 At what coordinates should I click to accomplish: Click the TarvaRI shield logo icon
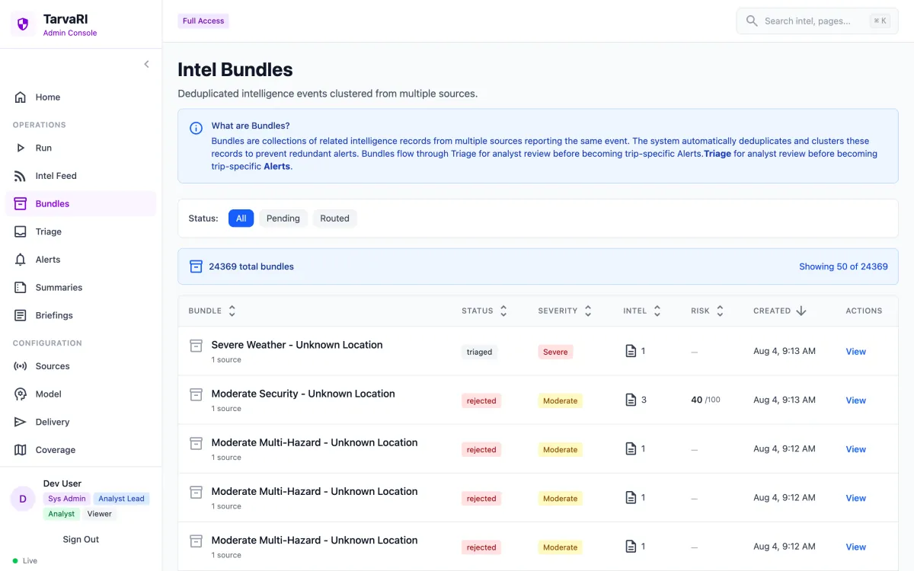click(23, 24)
